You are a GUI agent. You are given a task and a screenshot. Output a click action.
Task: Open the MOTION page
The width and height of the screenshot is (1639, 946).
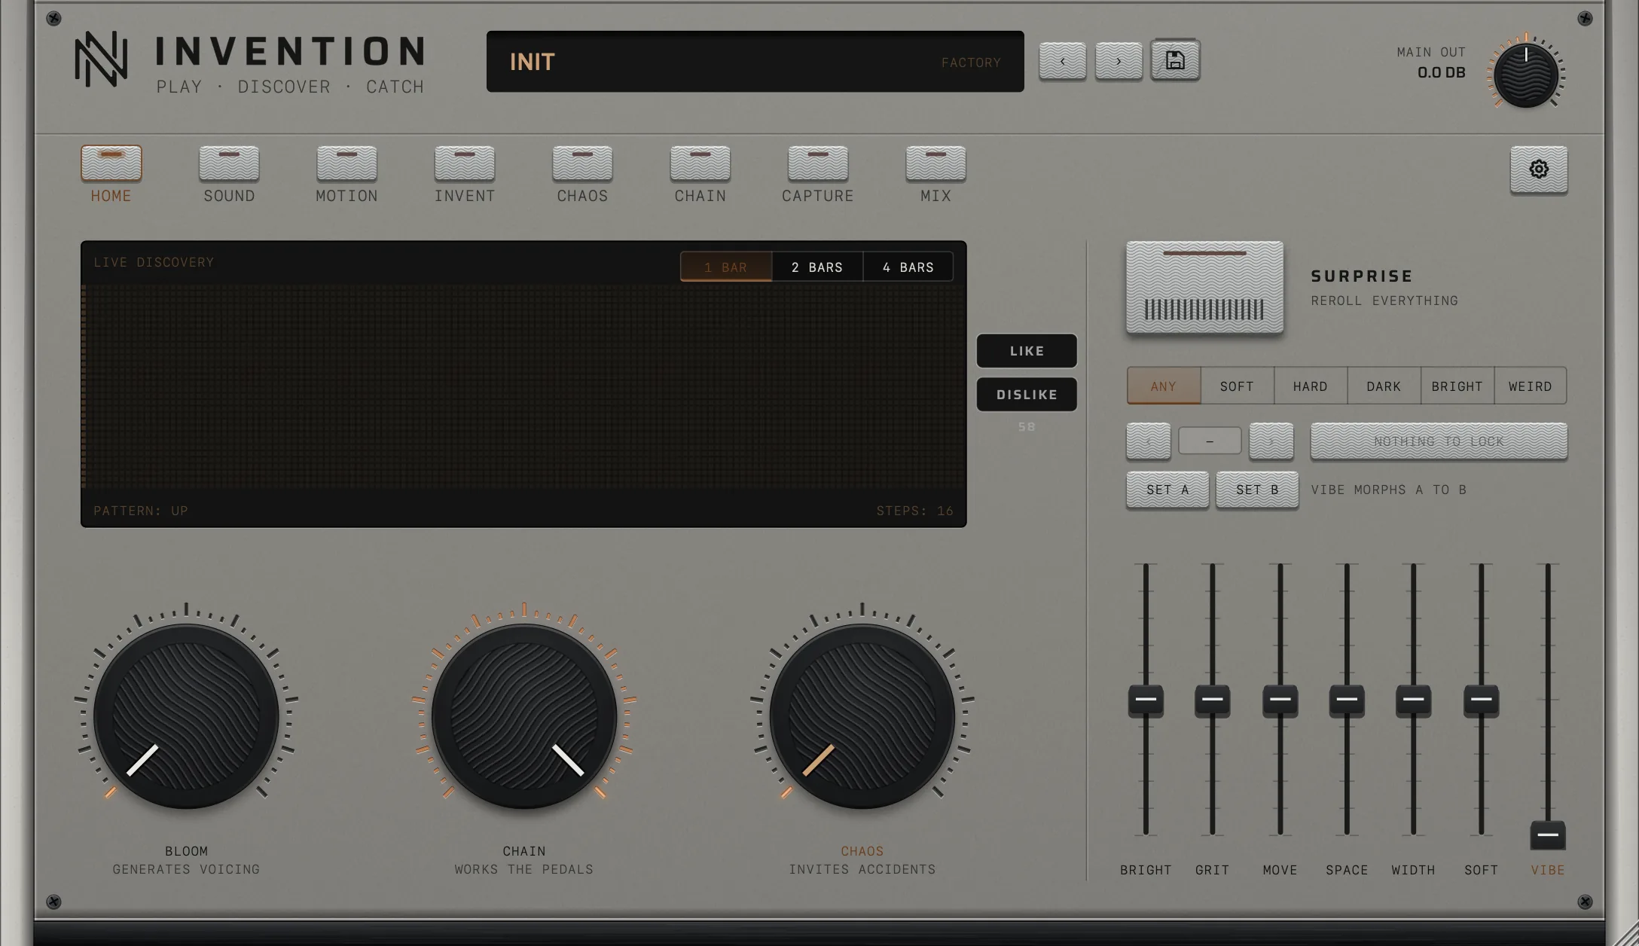346,163
